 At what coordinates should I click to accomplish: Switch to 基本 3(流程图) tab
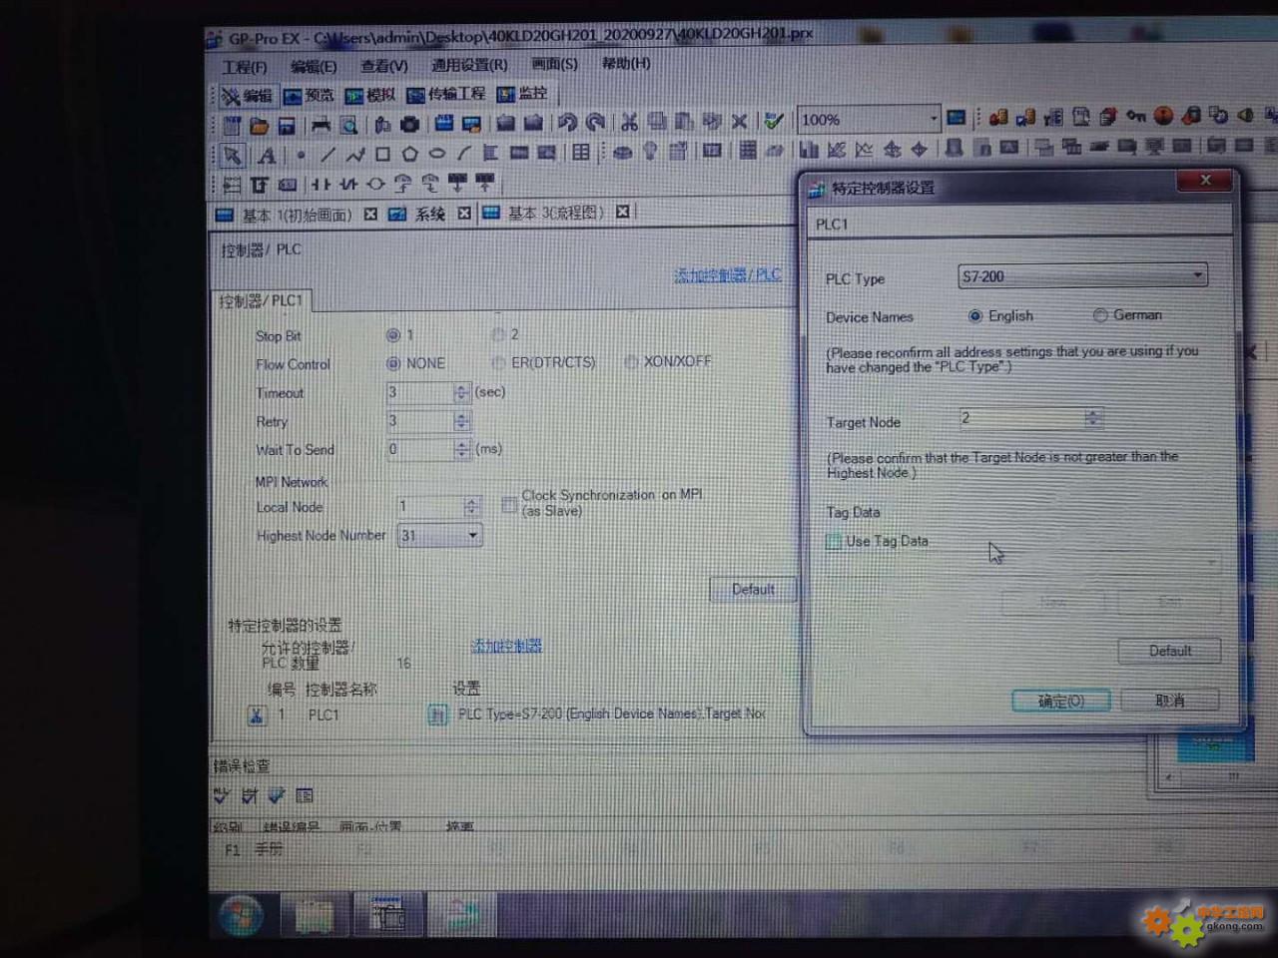click(544, 213)
